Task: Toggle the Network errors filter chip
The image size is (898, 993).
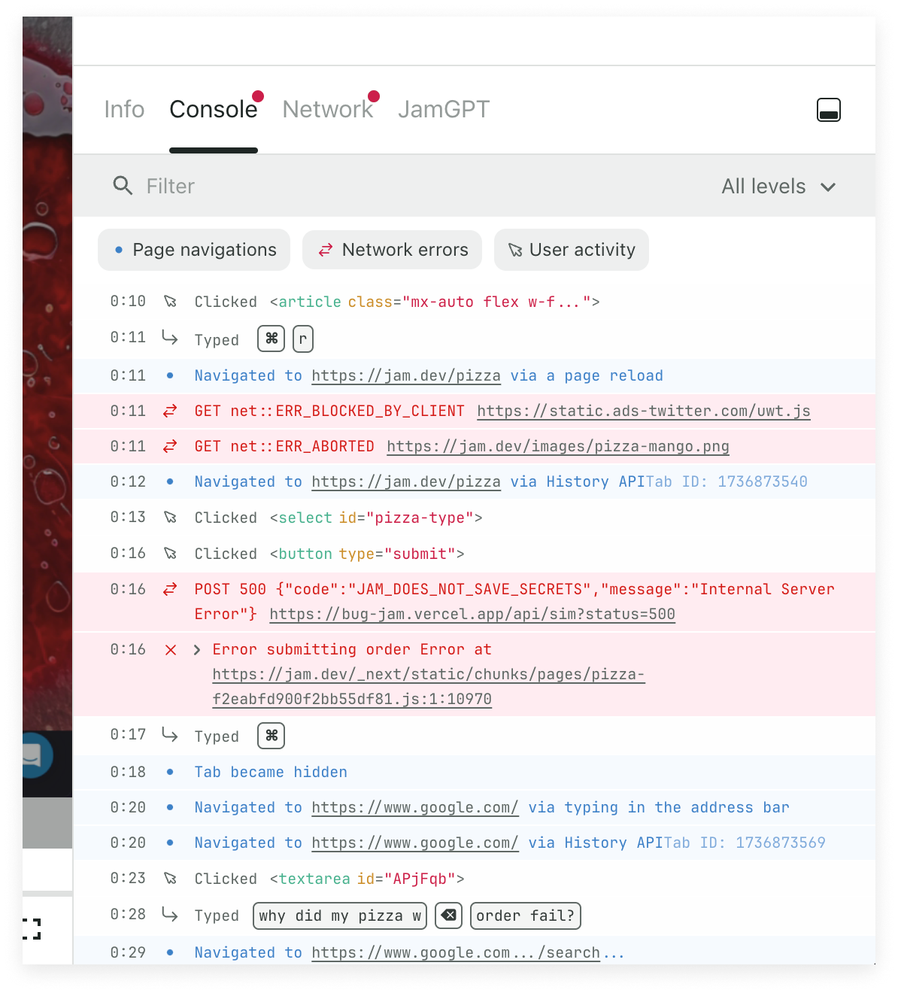Action: pos(392,250)
